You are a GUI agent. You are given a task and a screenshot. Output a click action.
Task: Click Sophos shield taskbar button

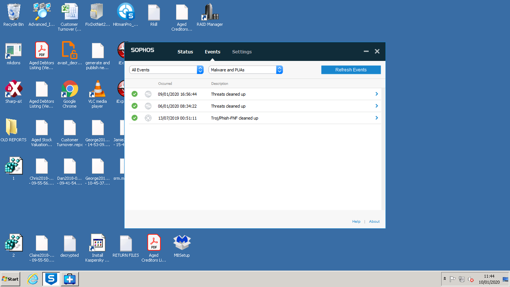point(51,279)
